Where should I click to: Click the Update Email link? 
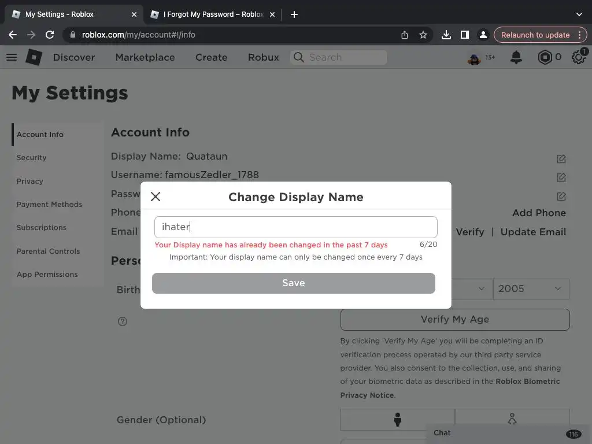point(533,232)
